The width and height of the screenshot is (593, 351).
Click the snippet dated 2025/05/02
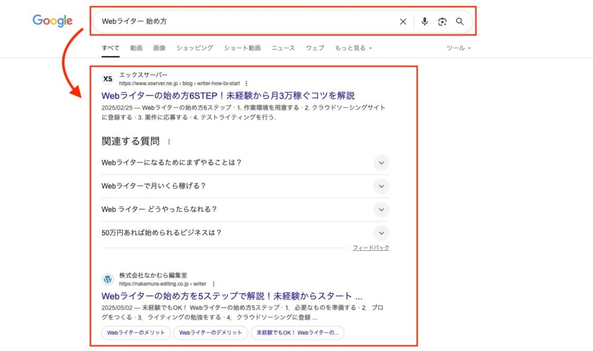coord(243,312)
